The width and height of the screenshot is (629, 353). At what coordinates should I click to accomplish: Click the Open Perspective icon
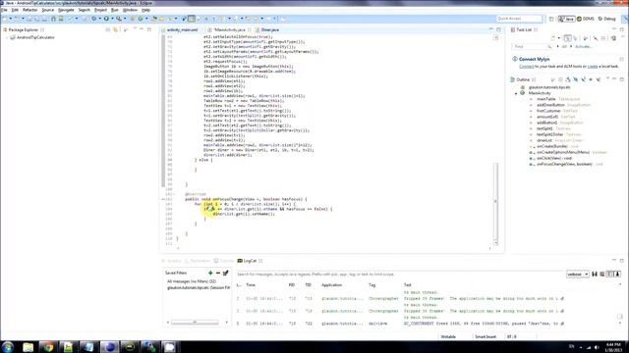tap(551, 19)
